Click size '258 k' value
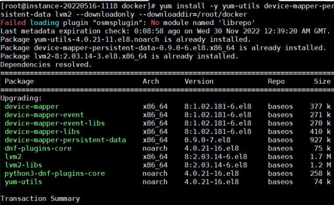The width and height of the screenshot is (334, 205). click(320, 173)
